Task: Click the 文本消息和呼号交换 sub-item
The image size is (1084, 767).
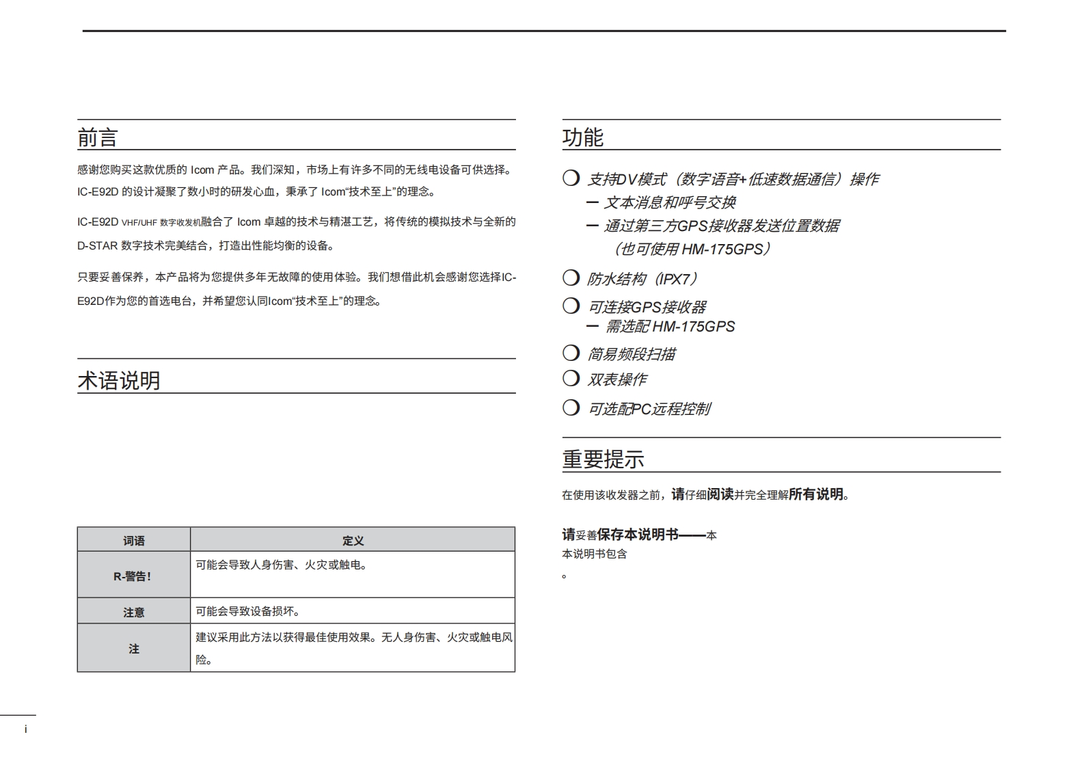Action: pyautogui.click(x=669, y=202)
